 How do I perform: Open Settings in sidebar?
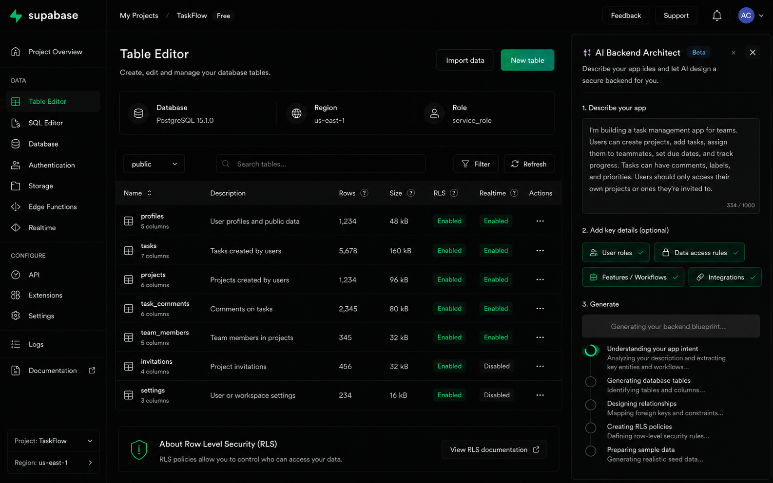tap(54, 316)
